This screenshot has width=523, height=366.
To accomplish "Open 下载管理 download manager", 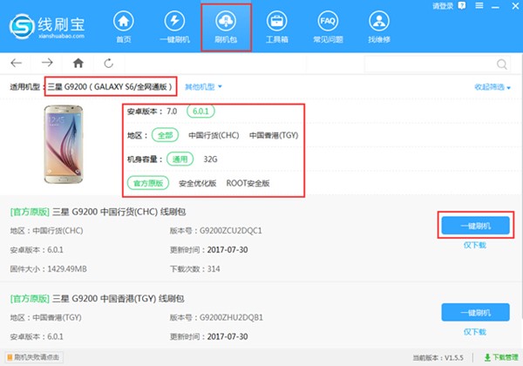I will 501,357.
